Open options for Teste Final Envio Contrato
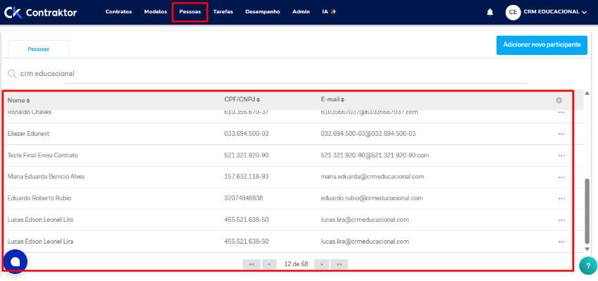The height and width of the screenshot is (281, 598). [561, 156]
